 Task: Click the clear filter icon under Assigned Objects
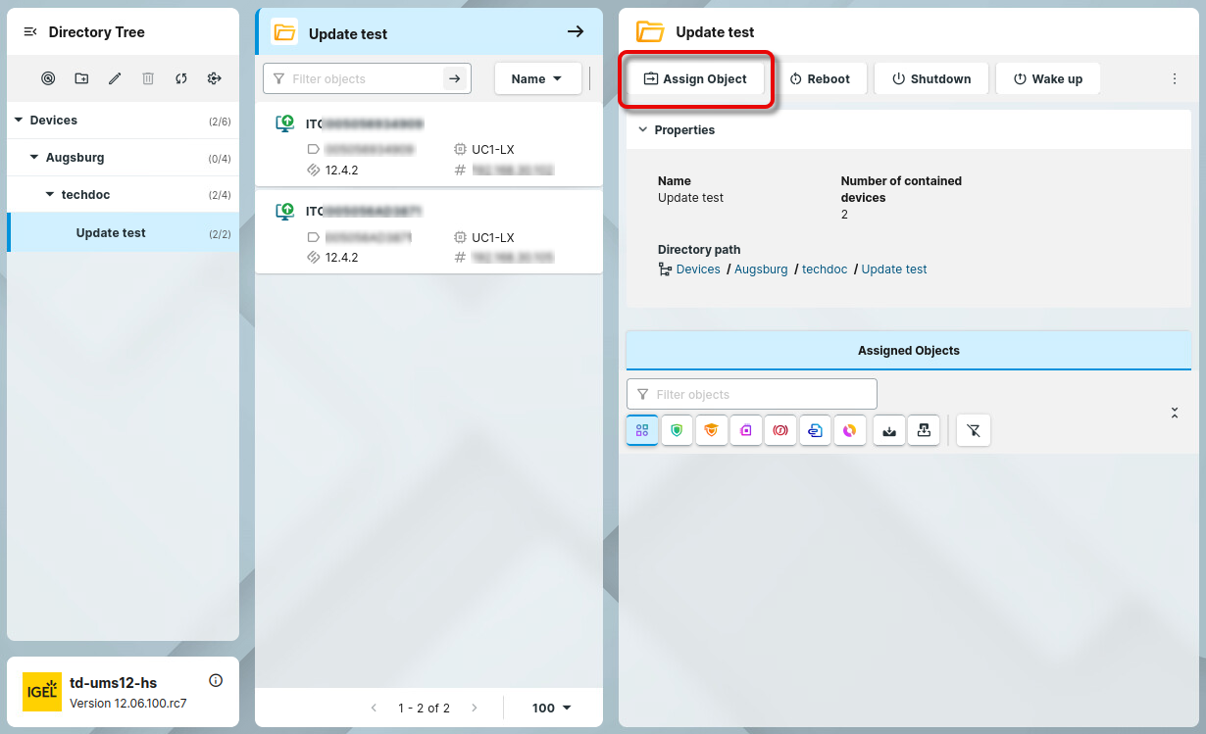pos(973,430)
